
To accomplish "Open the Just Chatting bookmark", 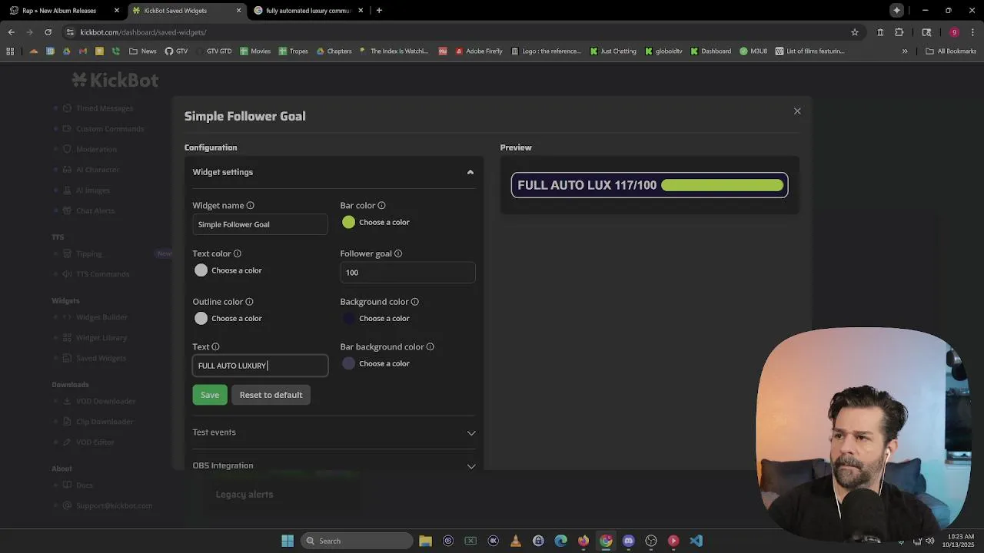I will click(613, 51).
